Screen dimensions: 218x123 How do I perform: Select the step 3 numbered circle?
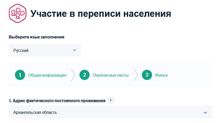pyautogui.click(x=147, y=75)
